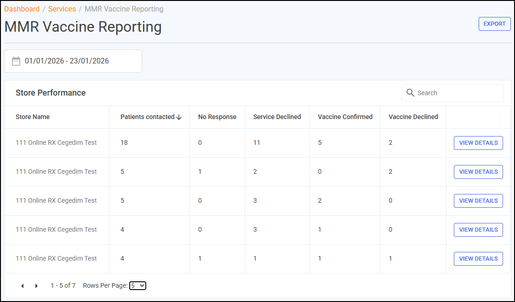Go to next page arrow
This screenshot has height=302, width=515.
(36, 286)
